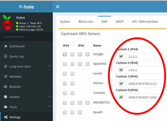
Task: Uncheck the Custom 1 (IPv4) checkbox
Action: 121,56
